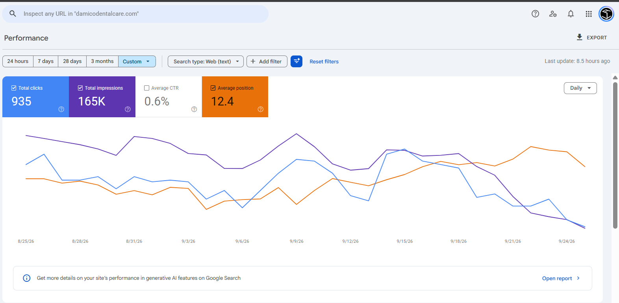Open help for Total clicks card

pos(61,109)
